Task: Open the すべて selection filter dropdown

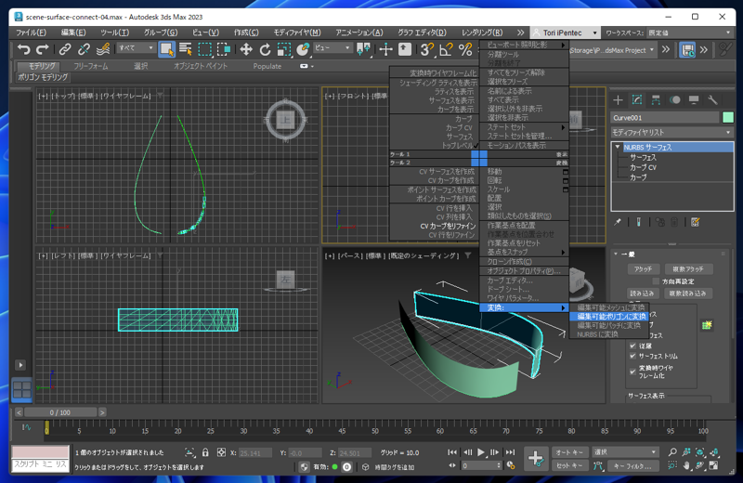Action: [136, 48]
